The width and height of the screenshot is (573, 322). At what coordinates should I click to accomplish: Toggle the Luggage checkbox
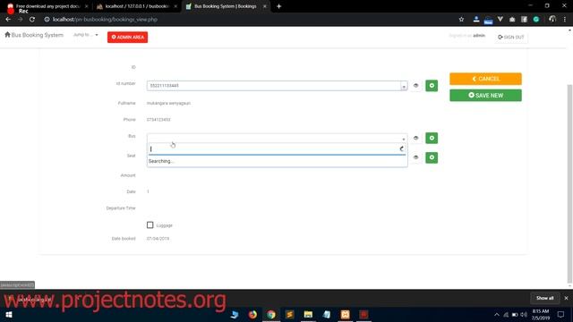[x=150, y=225]
